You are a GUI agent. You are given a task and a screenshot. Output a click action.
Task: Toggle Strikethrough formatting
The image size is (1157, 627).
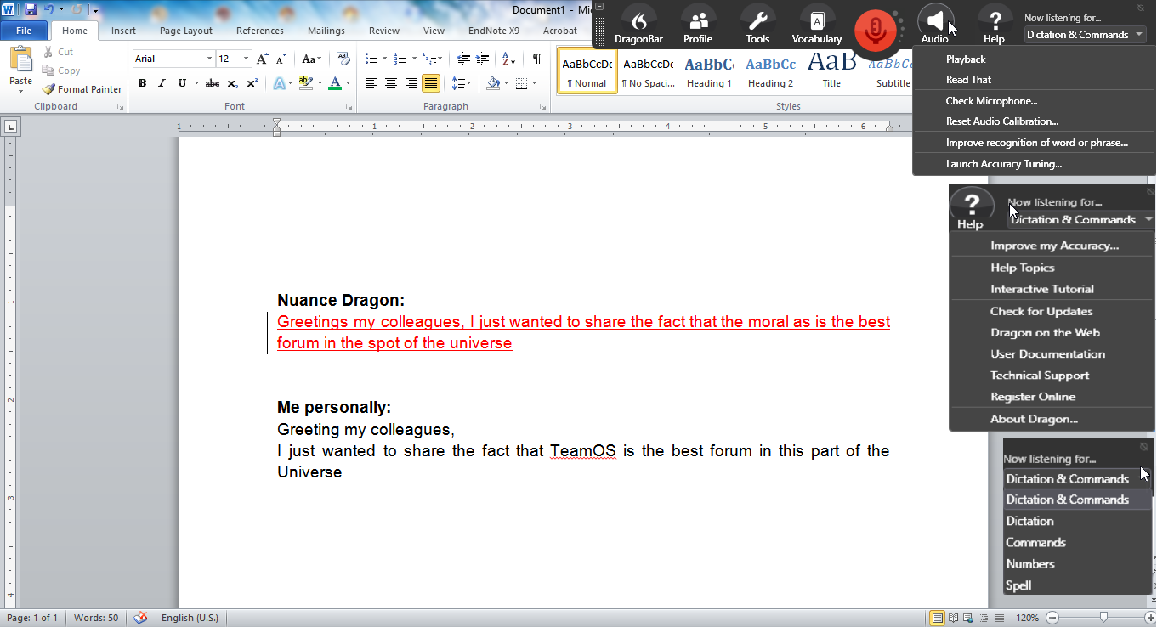coord(213,83)
